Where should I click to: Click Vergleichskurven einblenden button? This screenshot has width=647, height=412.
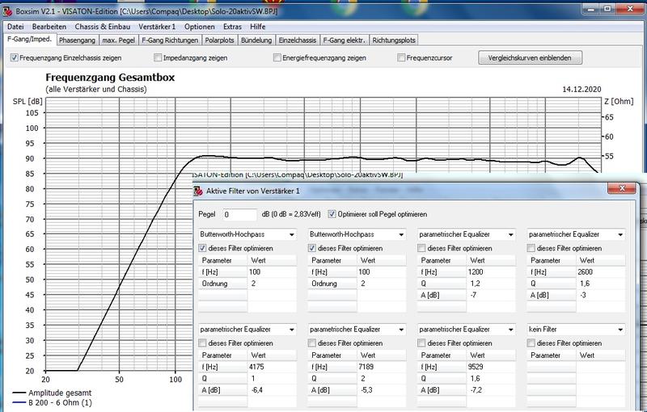530,58
